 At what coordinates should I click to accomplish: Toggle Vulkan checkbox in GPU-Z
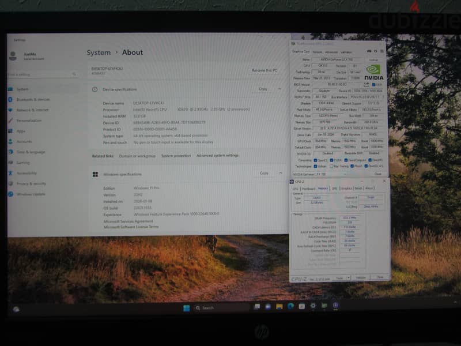click(315, 167)
